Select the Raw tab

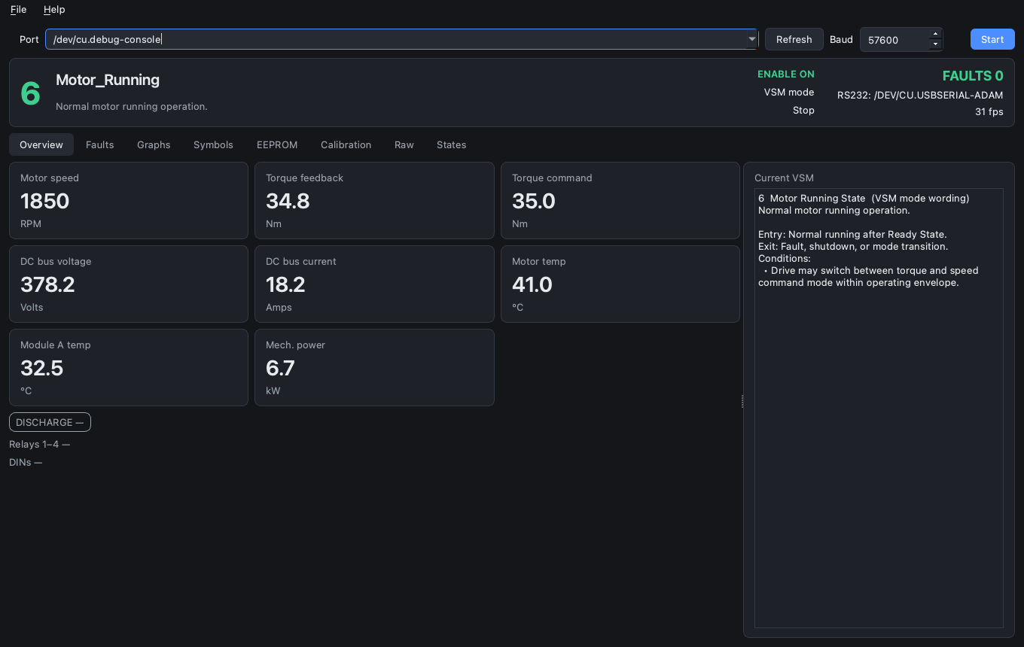tap(404, 144)
